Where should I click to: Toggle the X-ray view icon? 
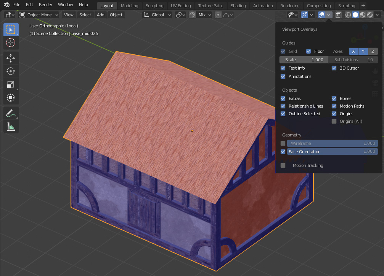point(339,15)
